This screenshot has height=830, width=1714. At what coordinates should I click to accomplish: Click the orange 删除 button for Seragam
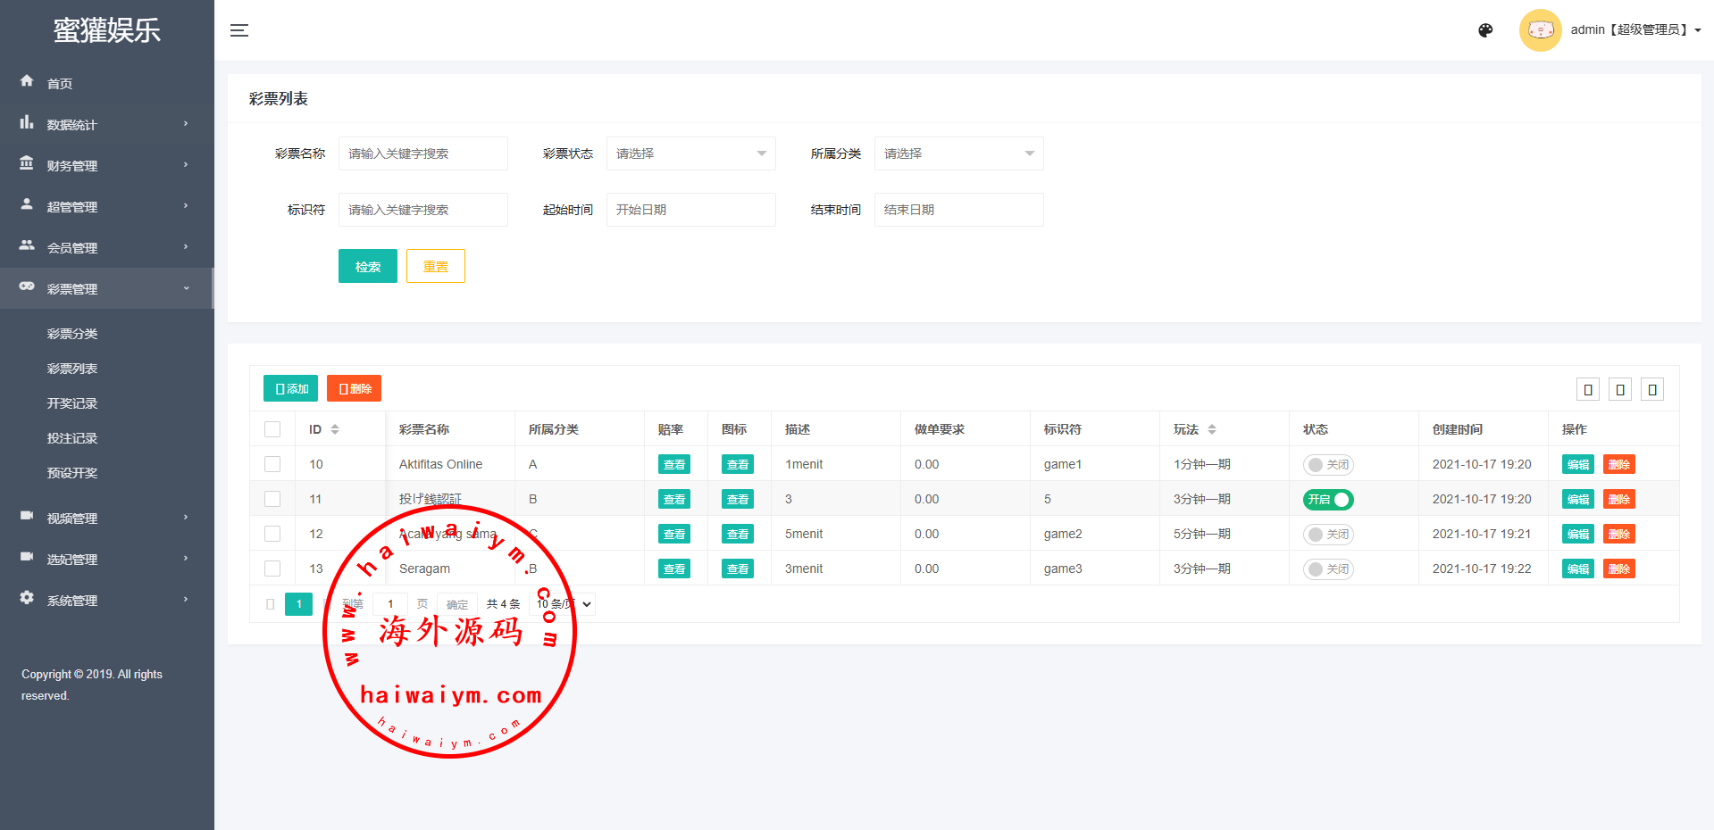[1618, 569]
